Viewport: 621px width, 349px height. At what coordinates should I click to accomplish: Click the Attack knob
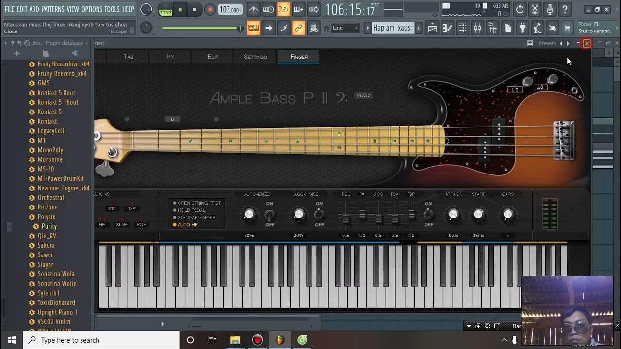pos(453,214)
